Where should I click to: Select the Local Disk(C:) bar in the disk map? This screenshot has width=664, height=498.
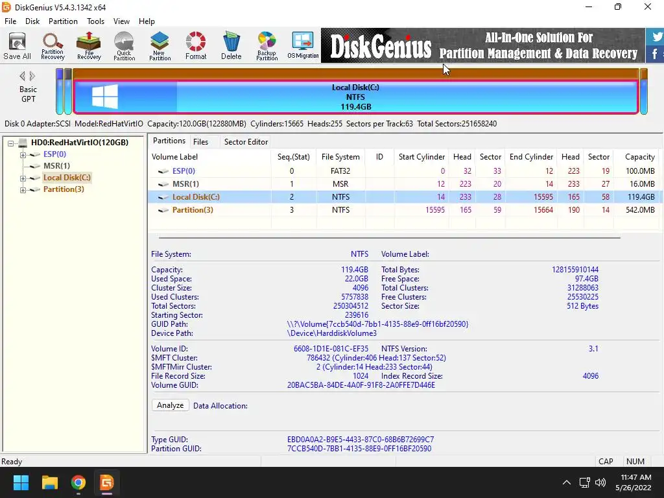[x=356, y=97]
